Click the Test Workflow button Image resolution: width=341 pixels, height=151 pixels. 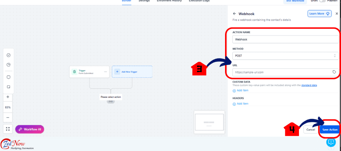(x=295, y=1)
